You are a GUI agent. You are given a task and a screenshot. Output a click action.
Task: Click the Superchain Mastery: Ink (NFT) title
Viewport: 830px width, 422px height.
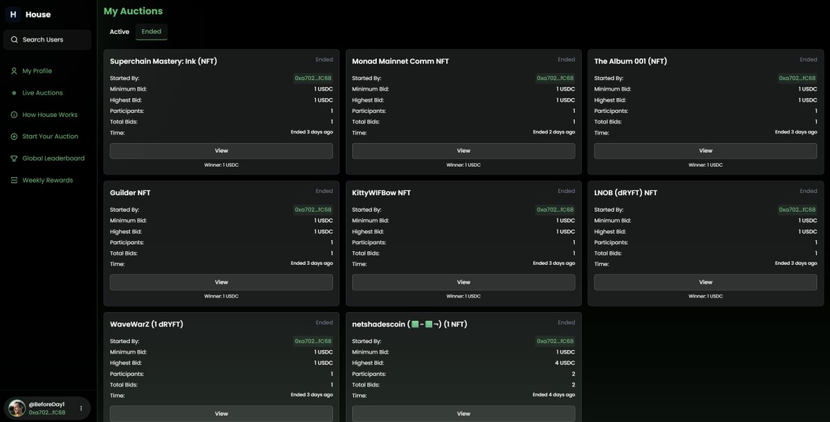(164, 61)
